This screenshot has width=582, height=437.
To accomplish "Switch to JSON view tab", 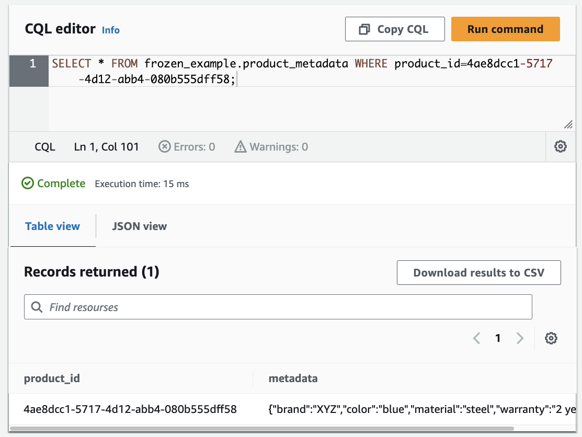I will (139, 226).
